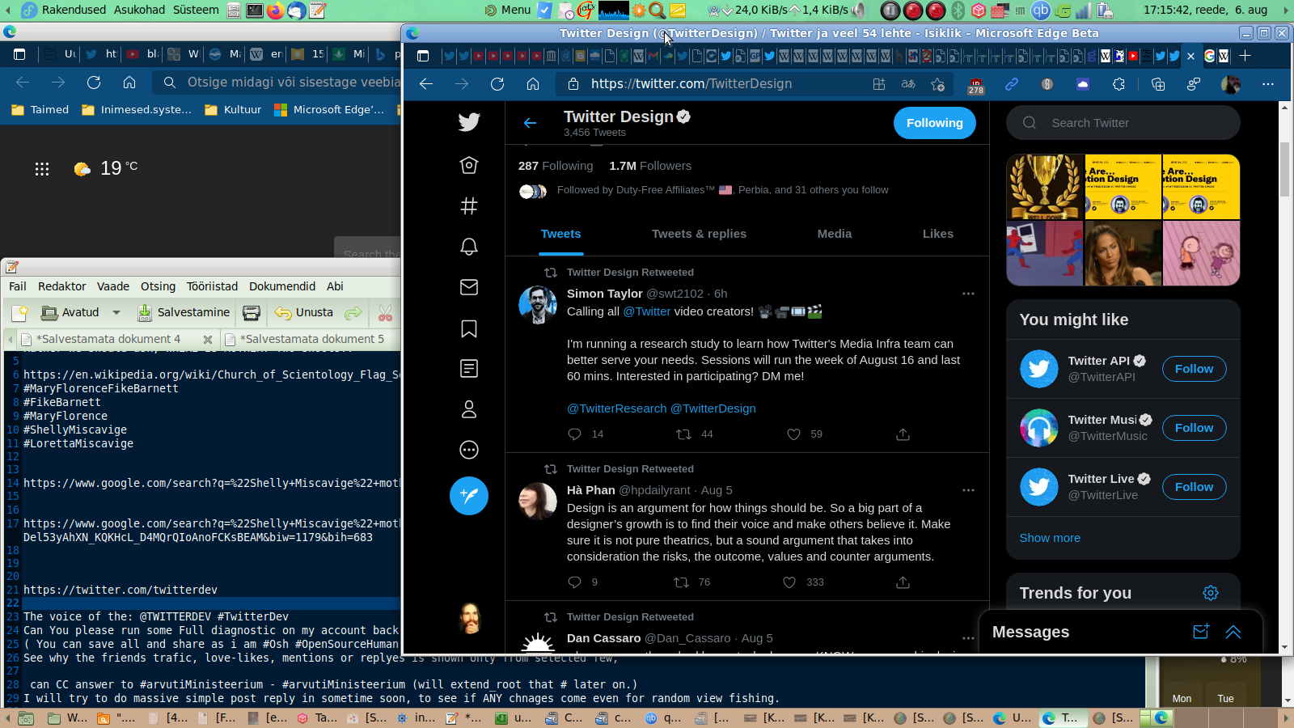The image size is (1294, 728).
Task: Open Süsteem menu in top panel
Action: pyautogui.click(x=196, y=10)
